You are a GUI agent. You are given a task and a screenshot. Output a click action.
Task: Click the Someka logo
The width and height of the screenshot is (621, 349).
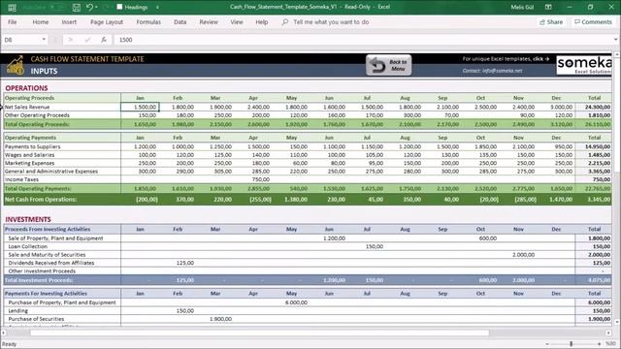[x=584, y=65]
